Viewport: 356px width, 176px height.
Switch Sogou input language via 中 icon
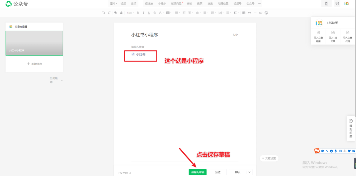[x=322, y=151]
